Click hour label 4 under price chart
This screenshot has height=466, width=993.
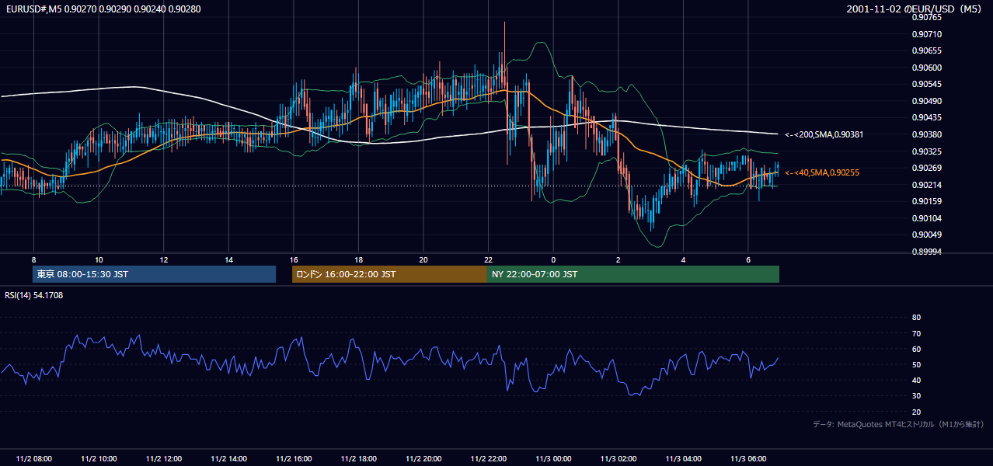(683, 259)
